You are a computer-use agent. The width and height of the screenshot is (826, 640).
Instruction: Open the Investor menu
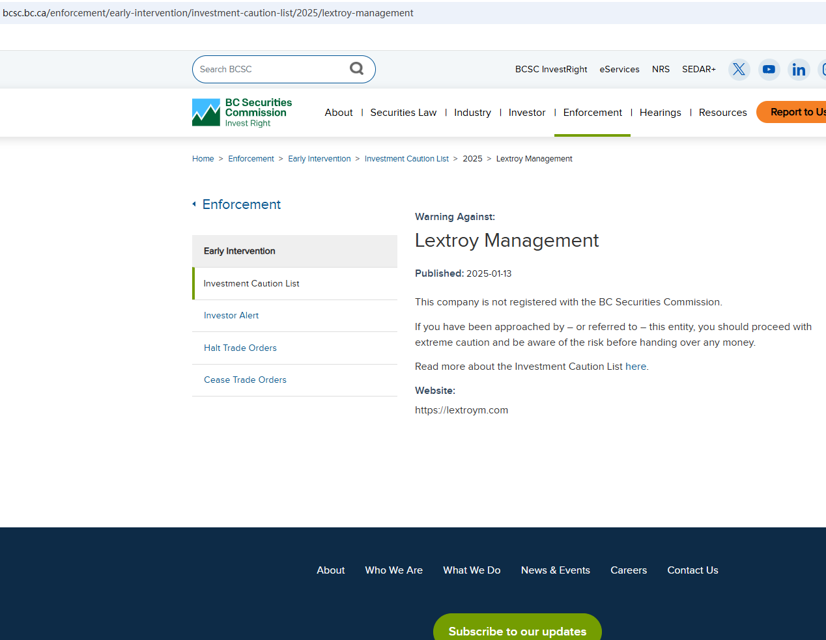coord(527,113)
